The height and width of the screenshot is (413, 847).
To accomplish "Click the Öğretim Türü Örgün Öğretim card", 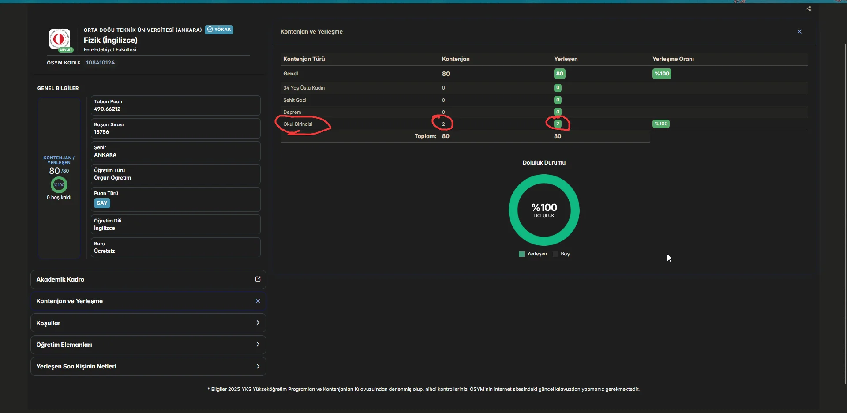I will coord(176,174).
